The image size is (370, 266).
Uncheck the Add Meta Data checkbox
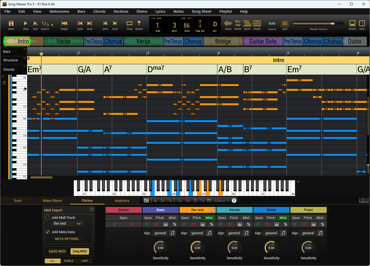(x=48, y=232)
